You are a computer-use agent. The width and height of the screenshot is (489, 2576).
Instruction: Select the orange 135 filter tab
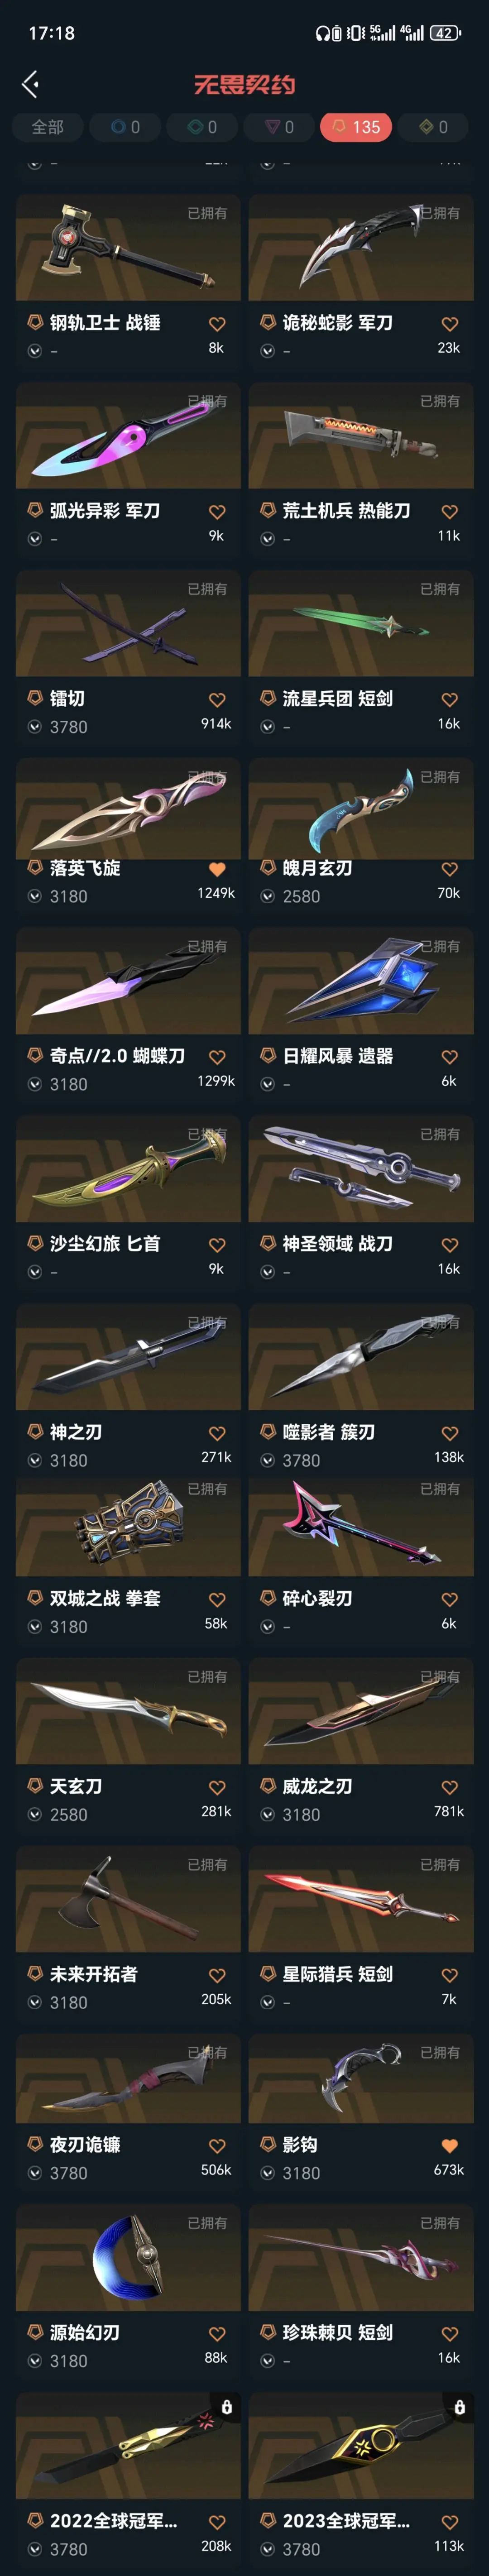[355, 127]
